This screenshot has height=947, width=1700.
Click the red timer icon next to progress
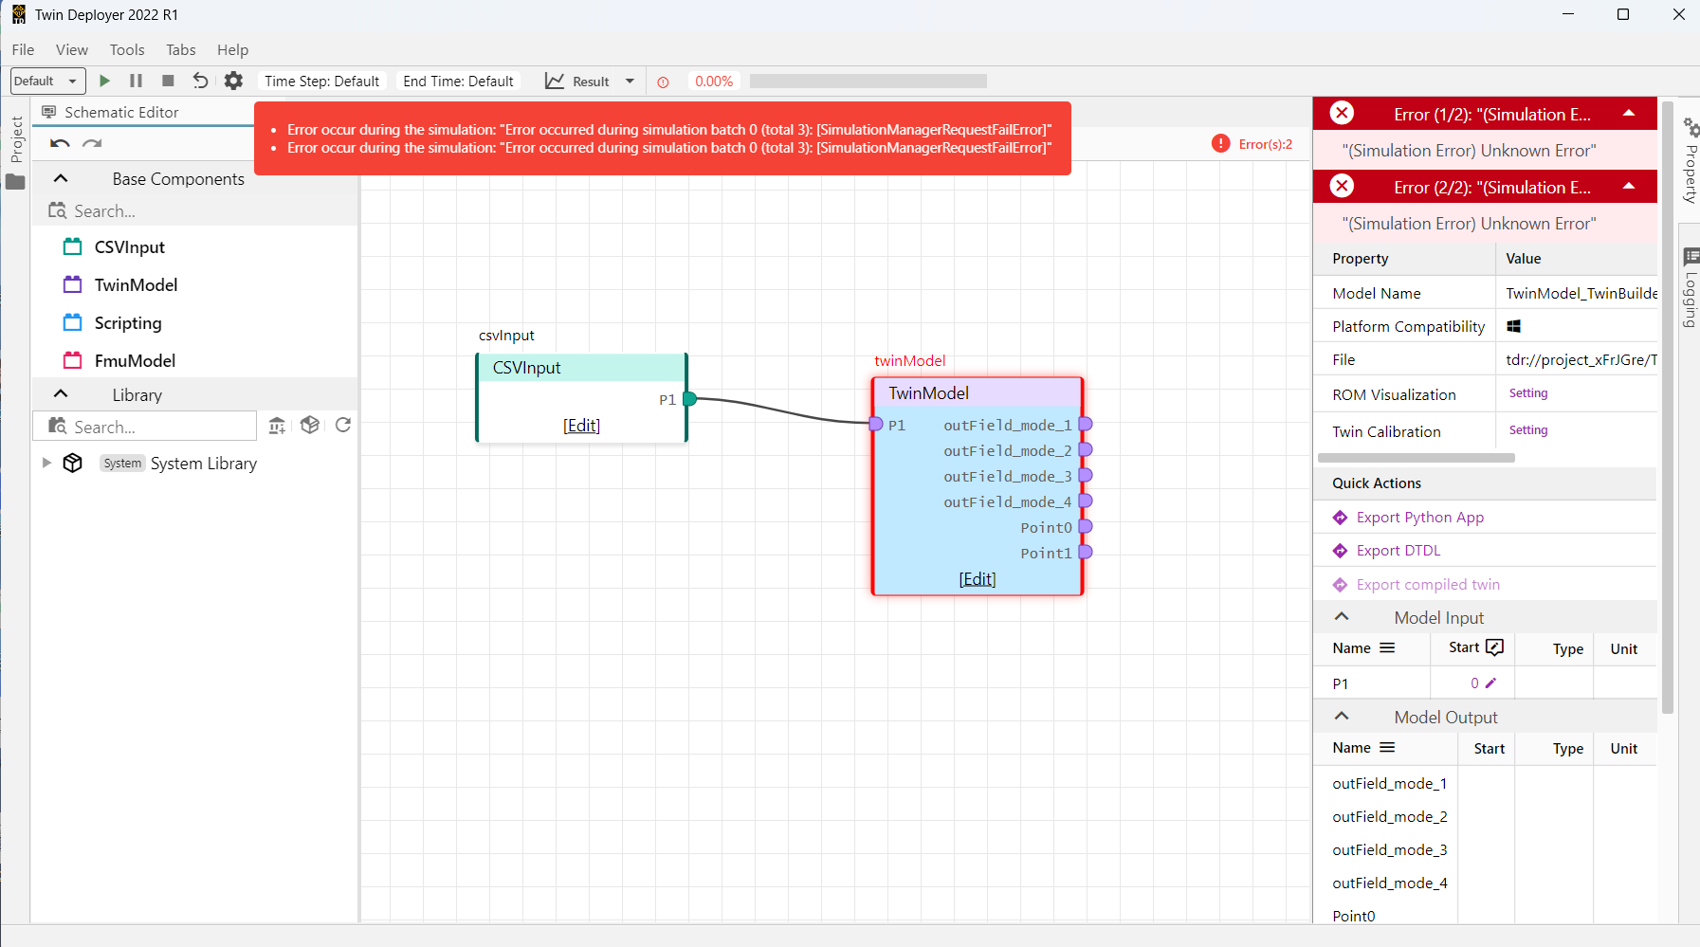point(663,82)
